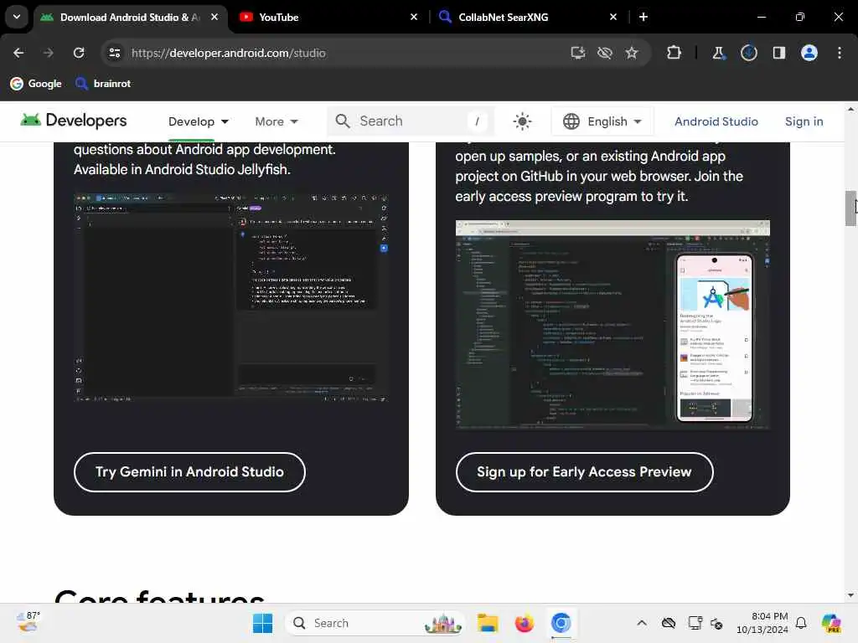Image resolution: width=858 pixels, height=643 pixels.
Task: Show hidden system tray icons
Action: pyautogui.click(x=642, y=623)
